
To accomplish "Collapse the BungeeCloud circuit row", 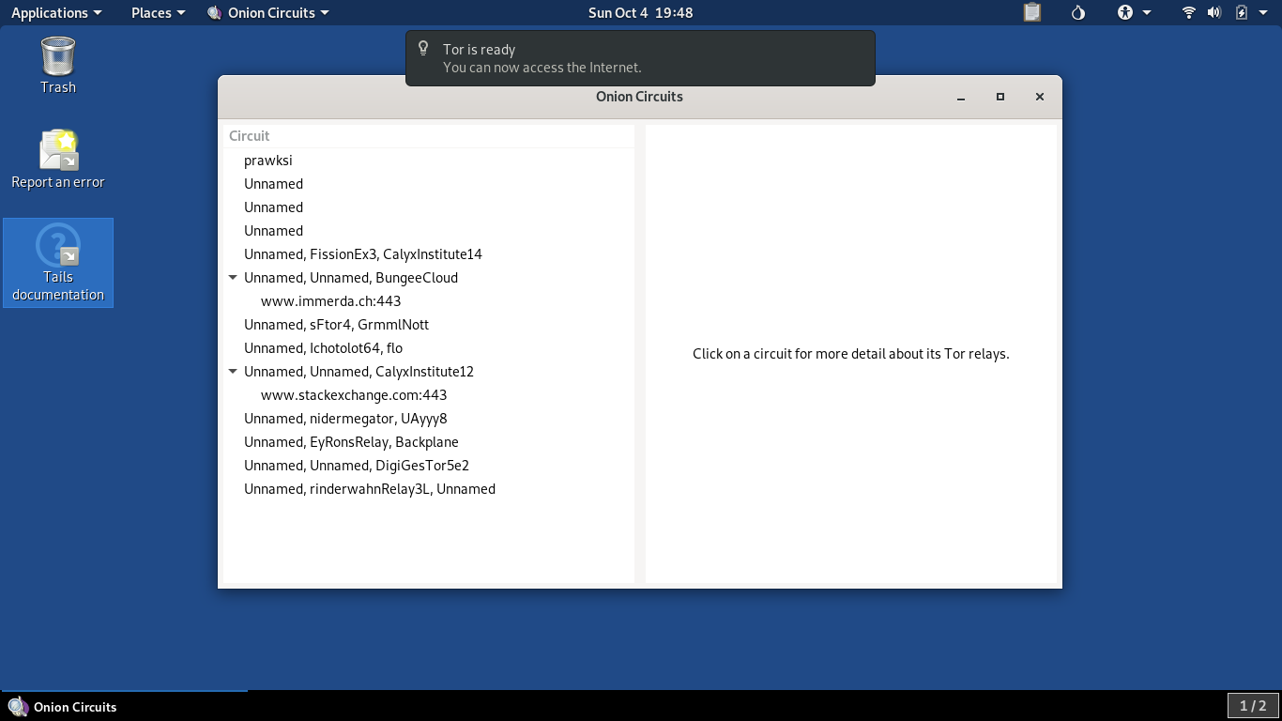I will [233, 278].
